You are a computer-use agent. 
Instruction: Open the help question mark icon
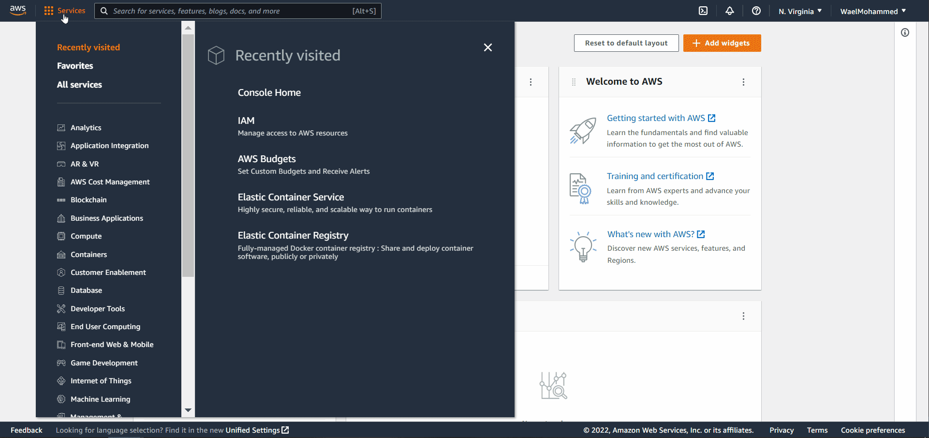tap(756, 11)
